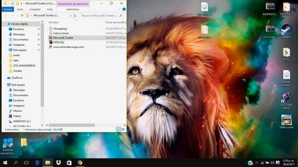Viewport: 298px width, 167px height.
Task: Open the Administrar tab
Action: tap(73, 9)
